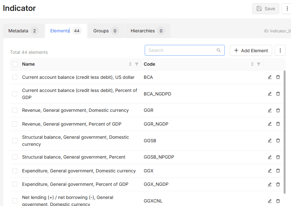This screenshot has height=206, width=291.
Task: Select the BCA_NGDPD row checkbox
Action: (15, 94)
